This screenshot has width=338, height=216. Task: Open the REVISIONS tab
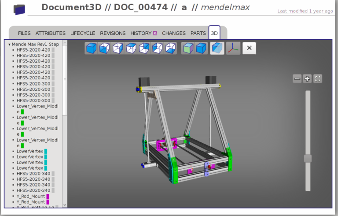point(113,33)
